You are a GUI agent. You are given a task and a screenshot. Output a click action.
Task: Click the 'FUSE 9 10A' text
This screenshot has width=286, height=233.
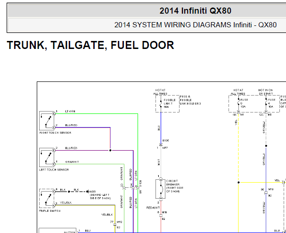pyautogui.click(x=244, y=103)
